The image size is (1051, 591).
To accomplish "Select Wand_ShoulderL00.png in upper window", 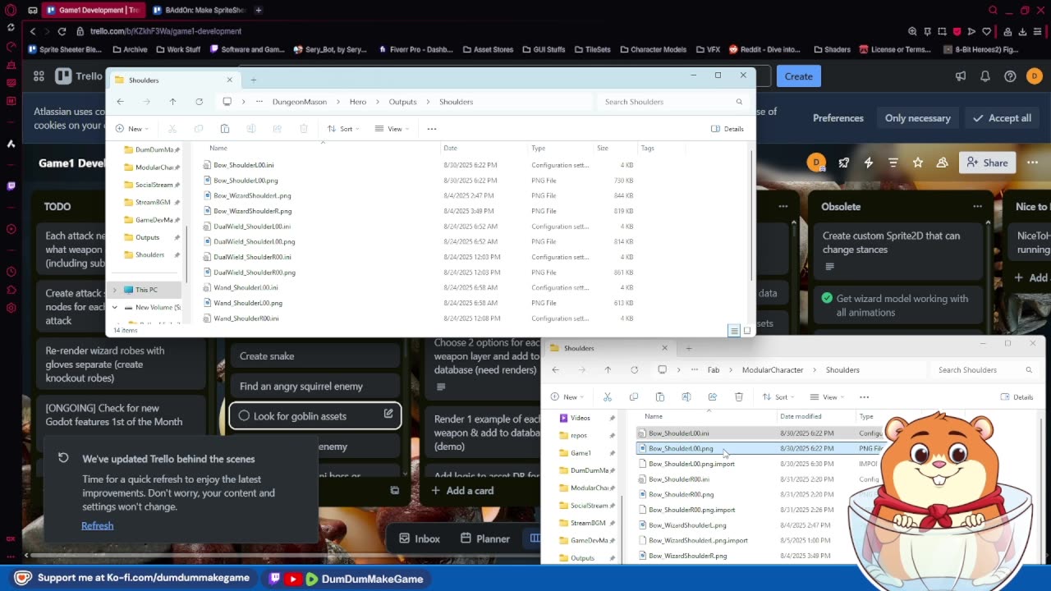I will pyautogui.click(x=248, y=303).
